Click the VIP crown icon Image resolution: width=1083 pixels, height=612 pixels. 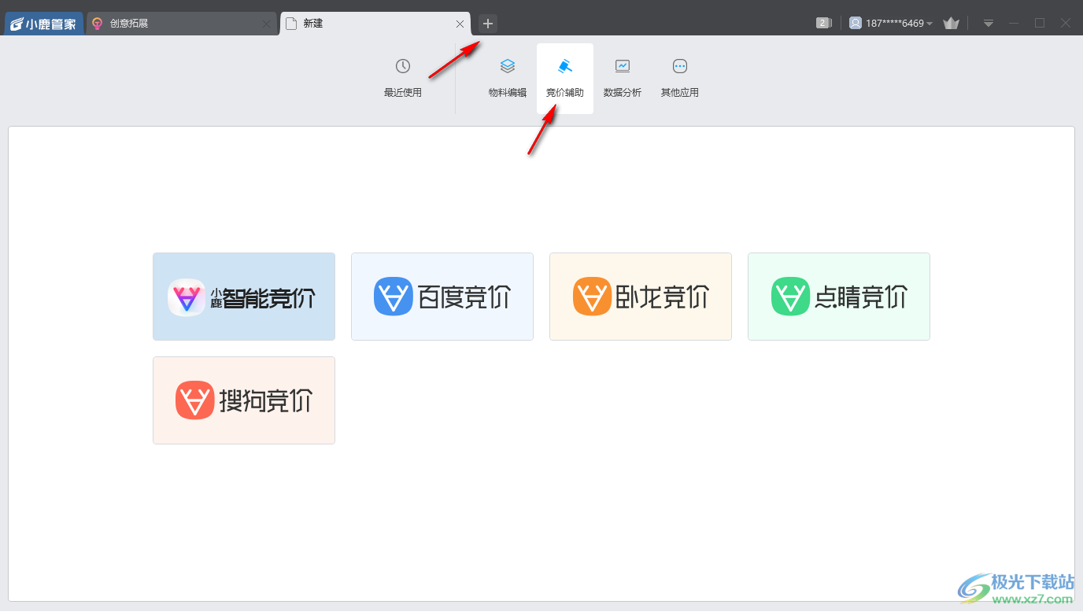(x=951, y=24)
